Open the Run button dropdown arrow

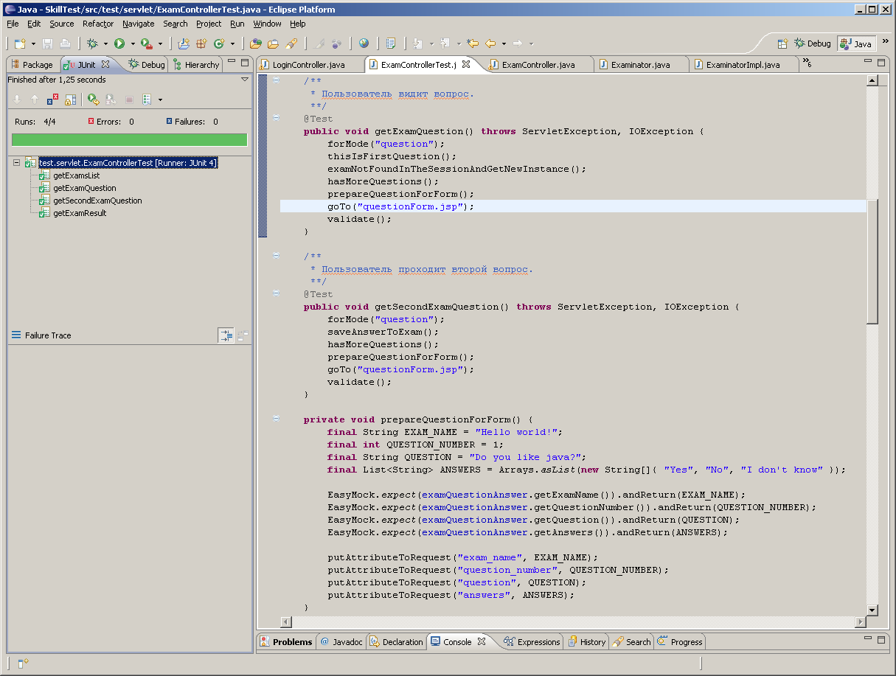click(x=133, y=43)
